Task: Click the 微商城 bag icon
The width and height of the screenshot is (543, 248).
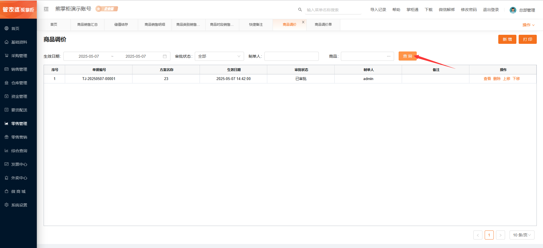Action: [x=7, y=191]
